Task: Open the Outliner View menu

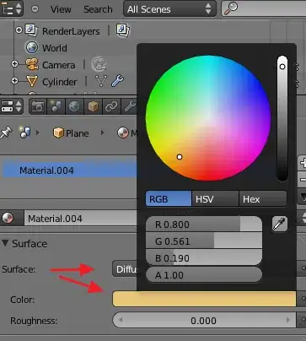Action: 61,9
